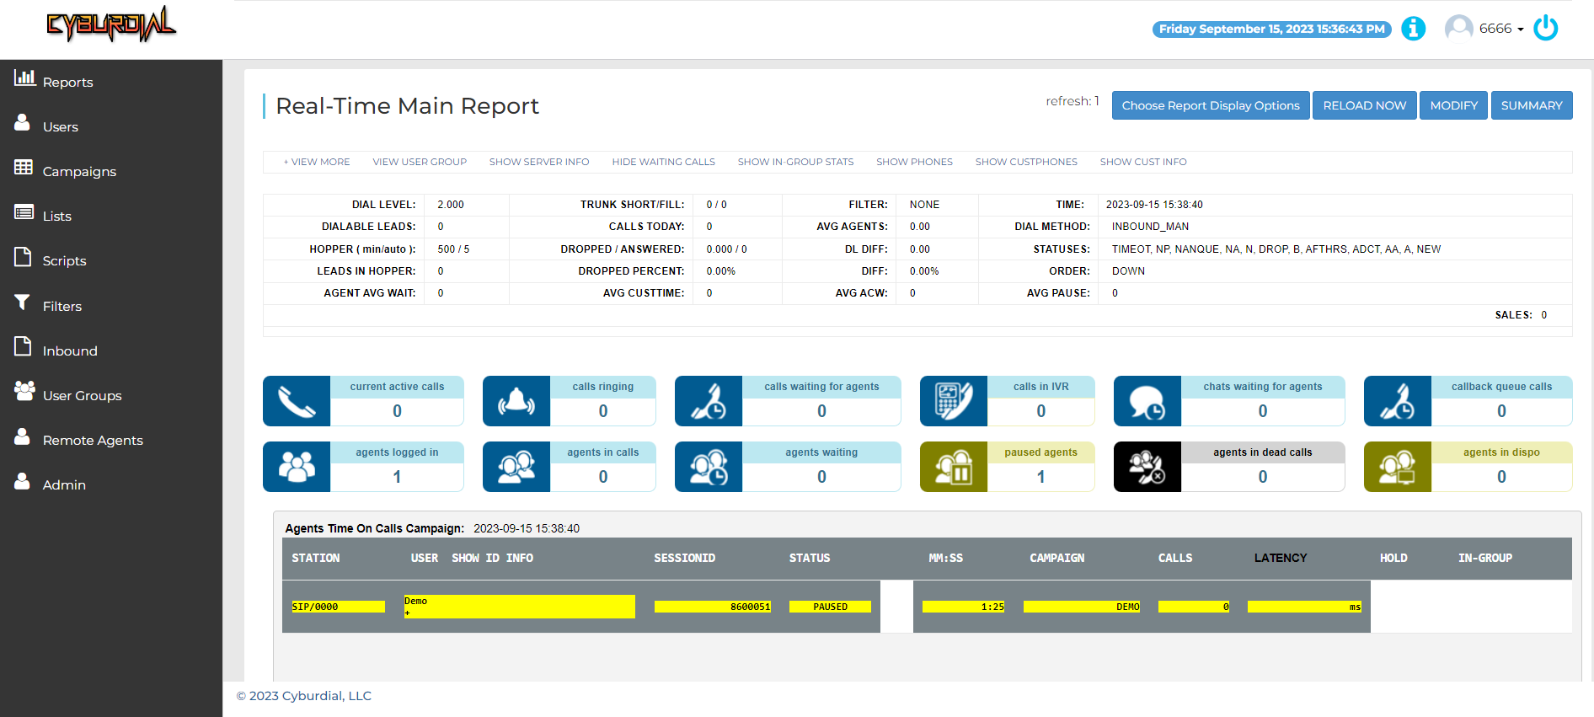Click the Filters funnel icon
The height and width of the screenshot is (717, 1594).
tap(23, 302)
